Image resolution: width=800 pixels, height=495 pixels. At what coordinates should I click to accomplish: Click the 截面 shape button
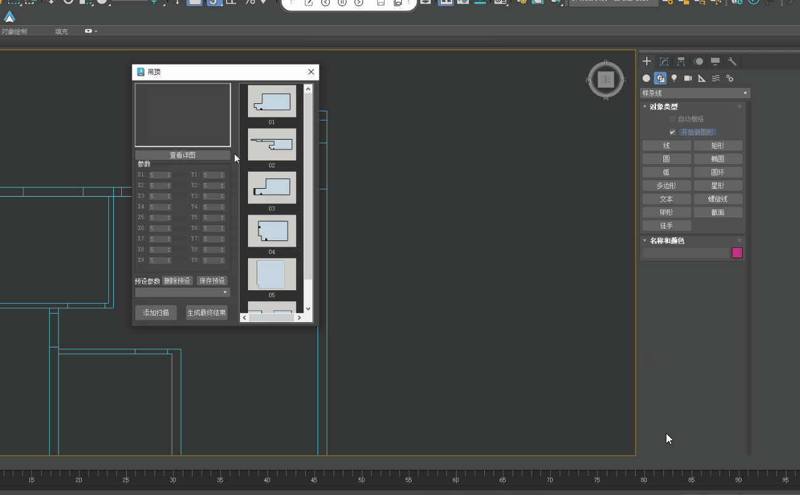(718, 212)
